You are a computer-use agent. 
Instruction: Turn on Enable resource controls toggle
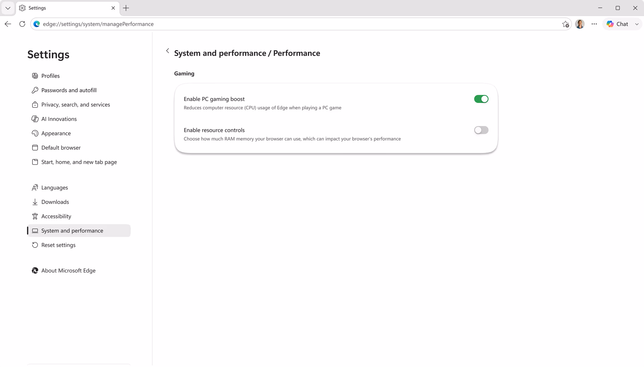481,130
